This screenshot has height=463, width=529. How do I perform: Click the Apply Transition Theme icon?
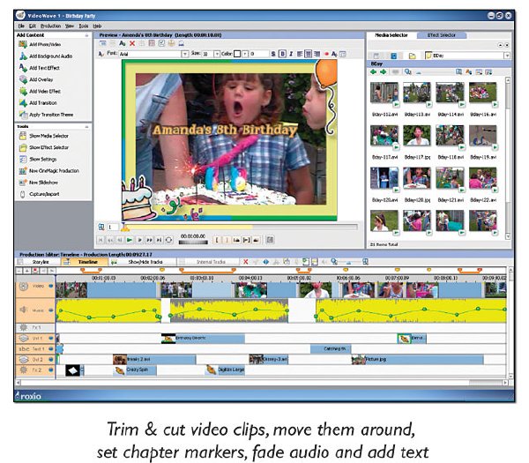[23, 115]
